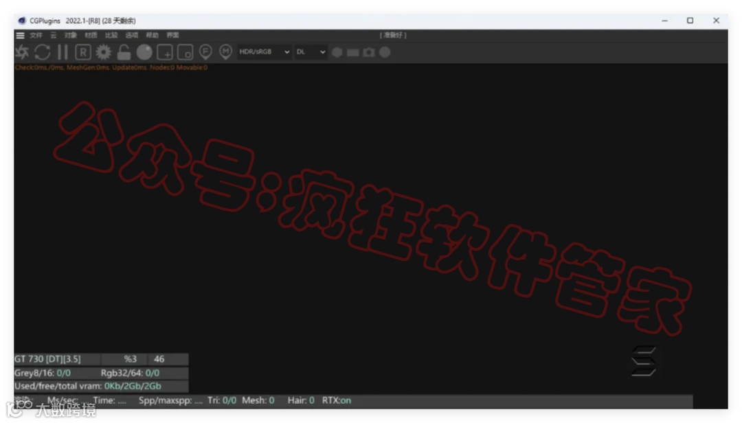Click the film region square-circle icon
This screenshot has height=423, width=742.
pyautogui.click(x=185, y=52)
